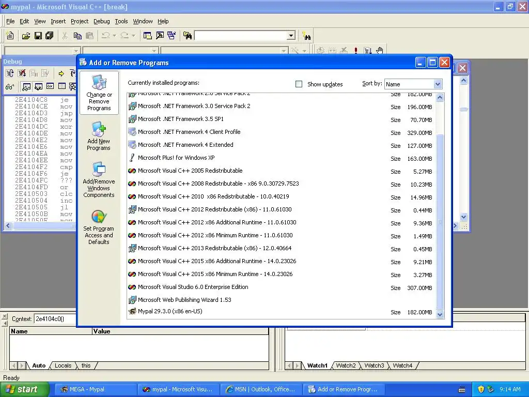The image size is (529, 397).
Task: Click the Redo arrow icon
Action: click(125, 36)
